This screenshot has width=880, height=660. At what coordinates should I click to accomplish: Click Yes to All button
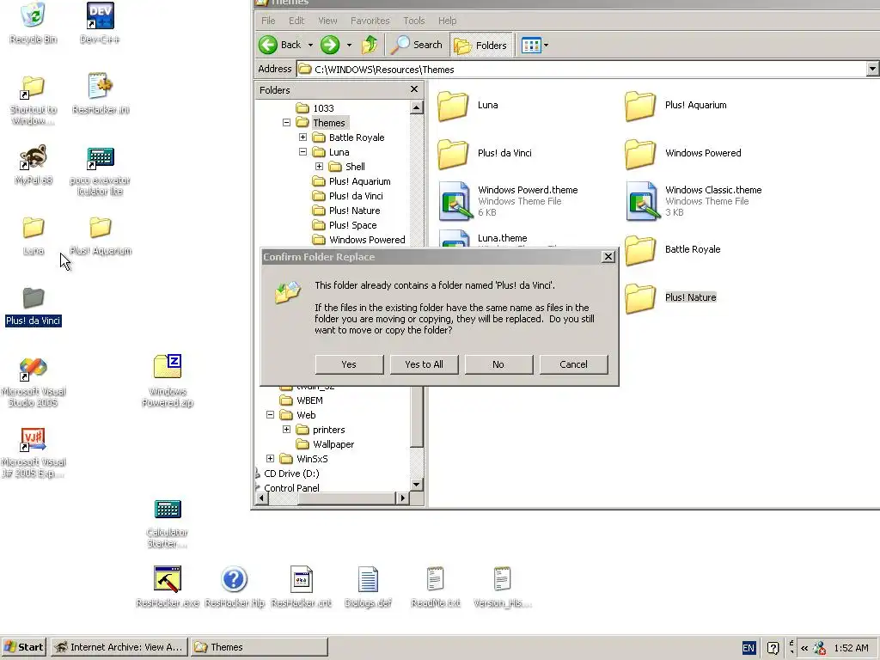point(424,364)
